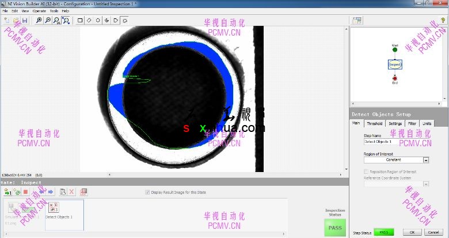Viewport: 449px width, 238px height.
Task: Enable Reposition Region of Interest checkbox
Action: (366, 171)
